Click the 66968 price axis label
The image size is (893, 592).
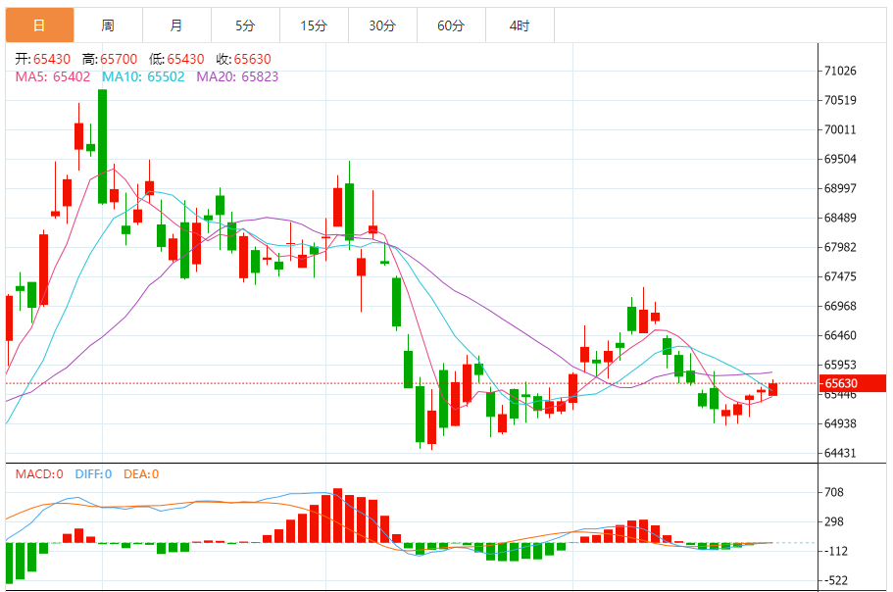tap(841, 306)
